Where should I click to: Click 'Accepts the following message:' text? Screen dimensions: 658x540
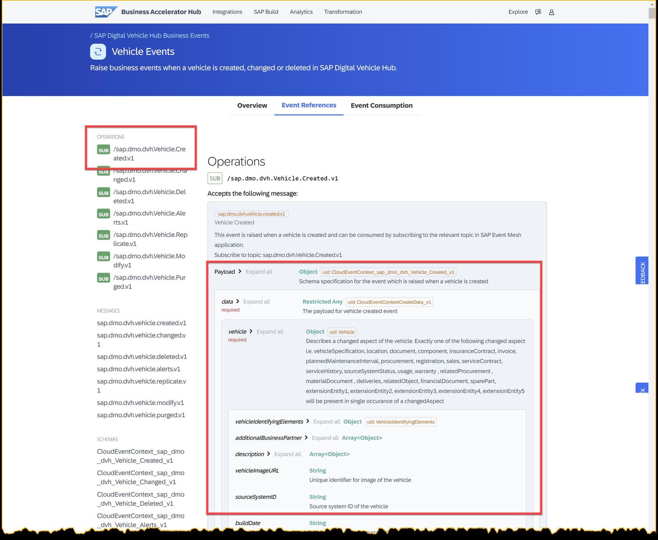tap(253, 193)
